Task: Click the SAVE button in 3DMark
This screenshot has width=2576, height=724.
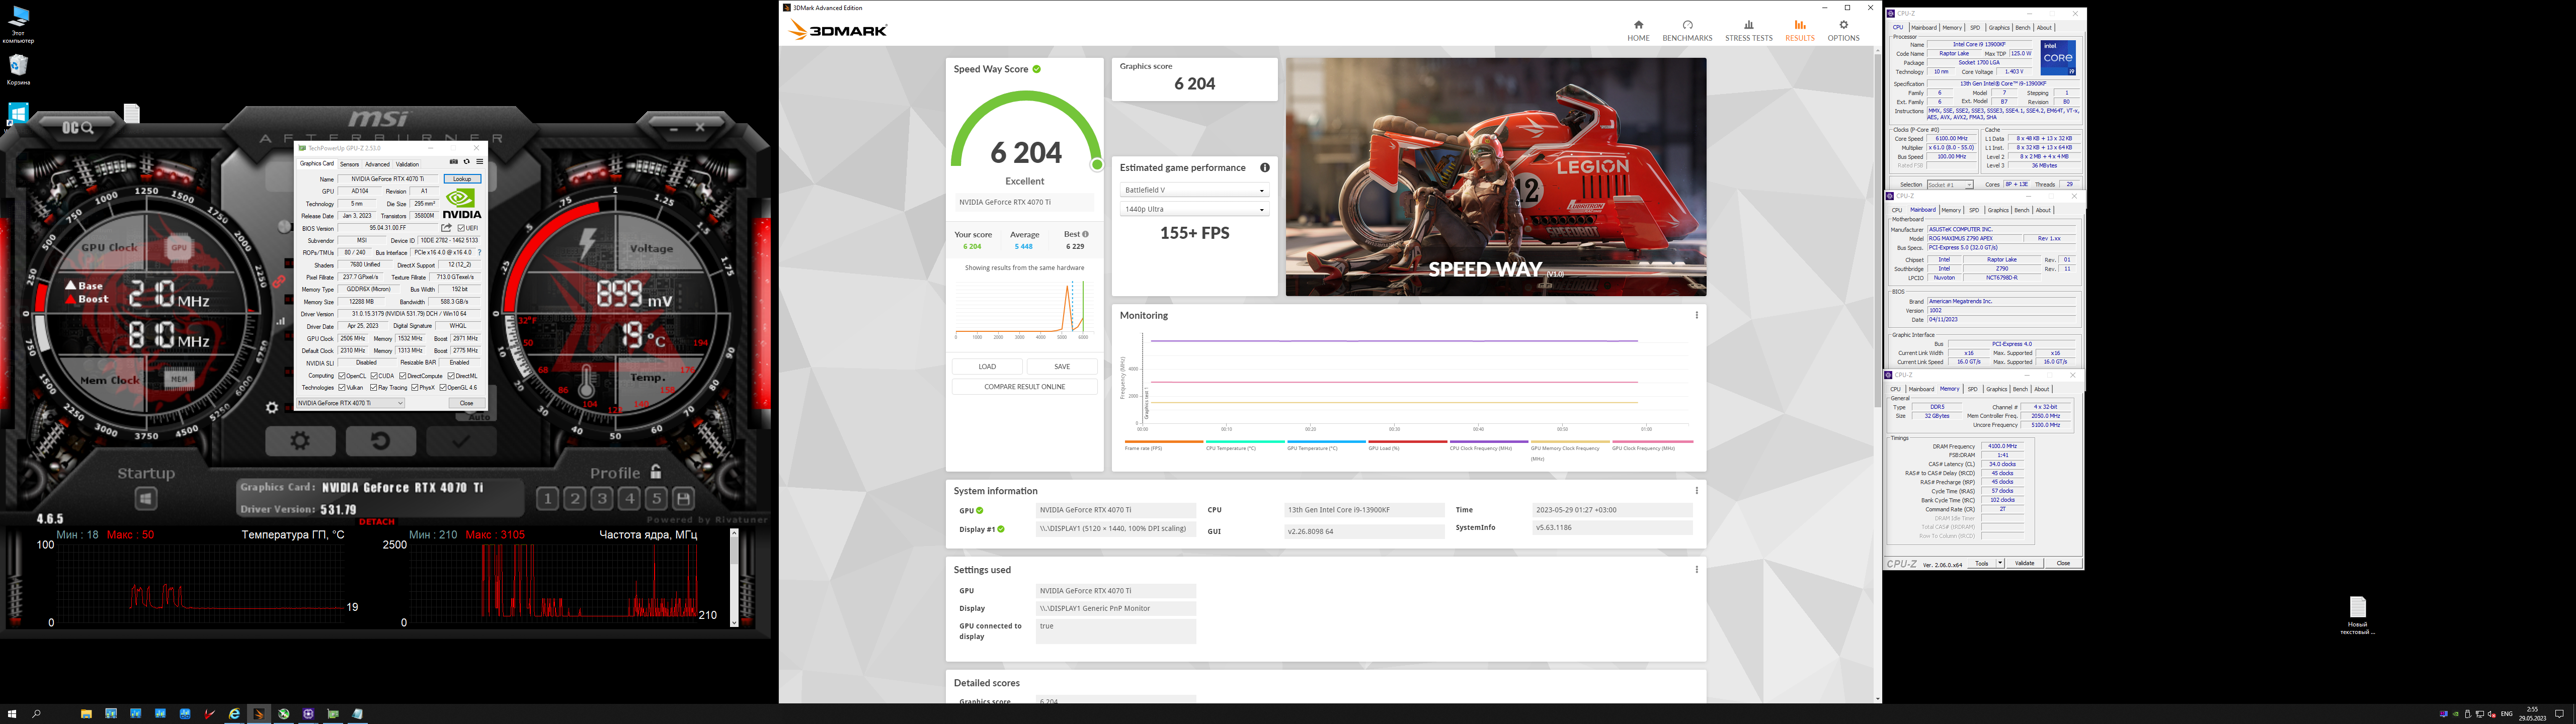Action: click(1062, 367)
